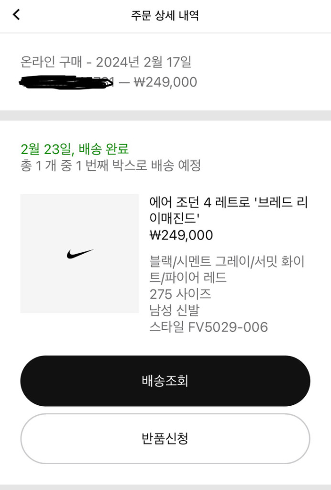Click the purchase date 2024년 2월 17일
Image resolution: width=331 pixels, height=490 pixels.
[x=143, y=62]
